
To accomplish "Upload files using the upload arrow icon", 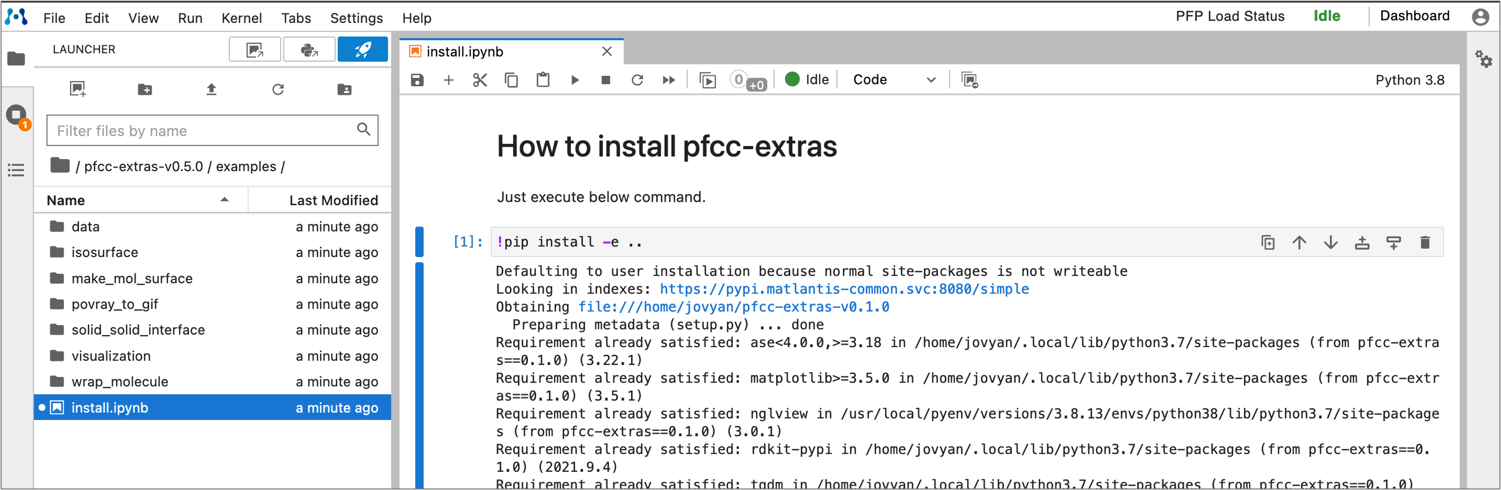I will [x=211, y=89].
